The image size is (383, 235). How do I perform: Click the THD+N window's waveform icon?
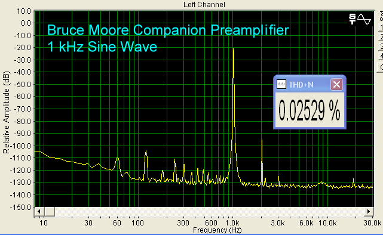281,84
